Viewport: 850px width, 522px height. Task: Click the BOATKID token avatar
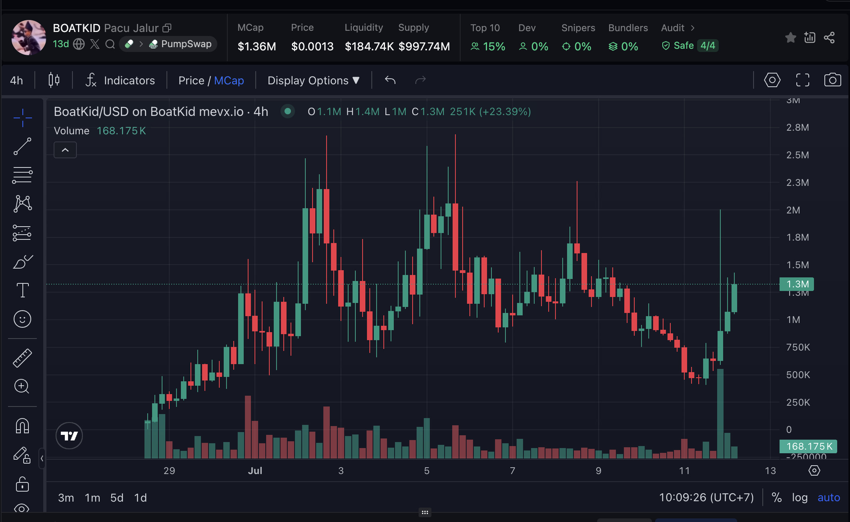tap(28, 38)
